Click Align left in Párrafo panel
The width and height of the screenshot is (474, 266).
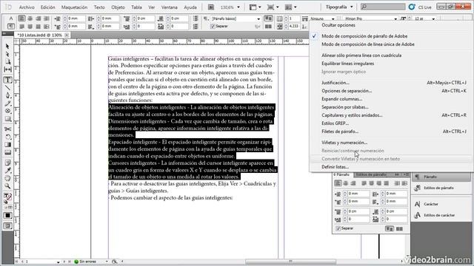[x=338, y=183]
